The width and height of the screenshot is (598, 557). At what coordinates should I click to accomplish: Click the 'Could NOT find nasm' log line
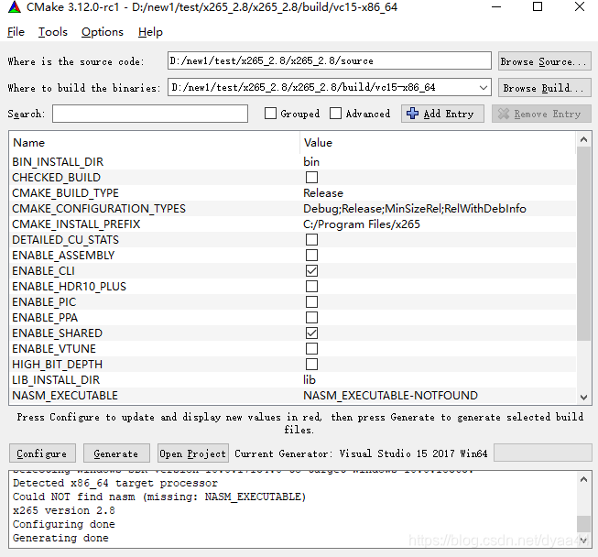(x=159, y=497)
